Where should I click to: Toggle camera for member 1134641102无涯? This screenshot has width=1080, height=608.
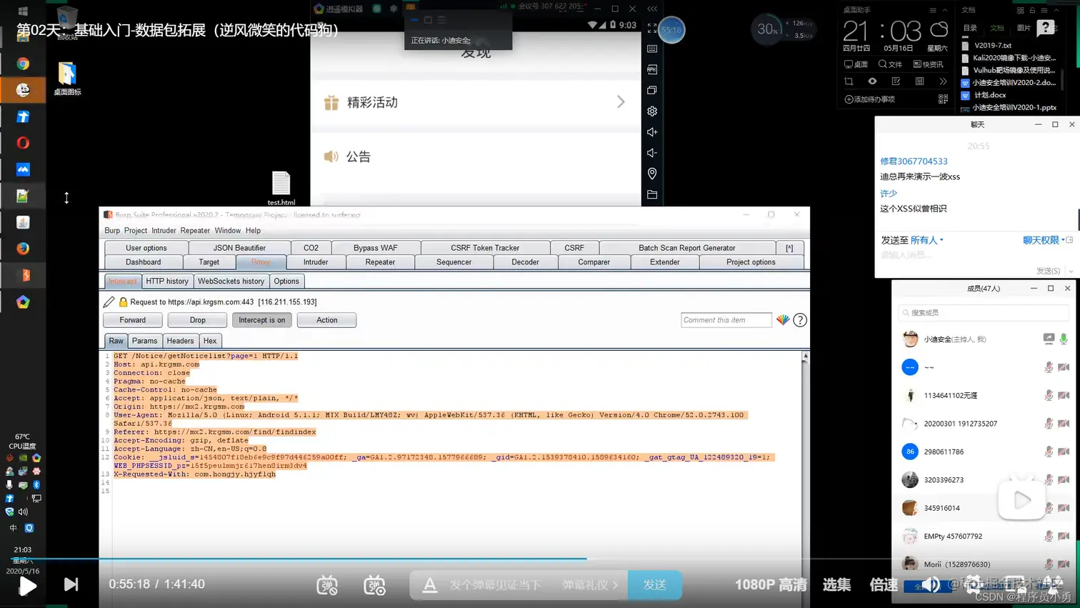[1064, 395]
